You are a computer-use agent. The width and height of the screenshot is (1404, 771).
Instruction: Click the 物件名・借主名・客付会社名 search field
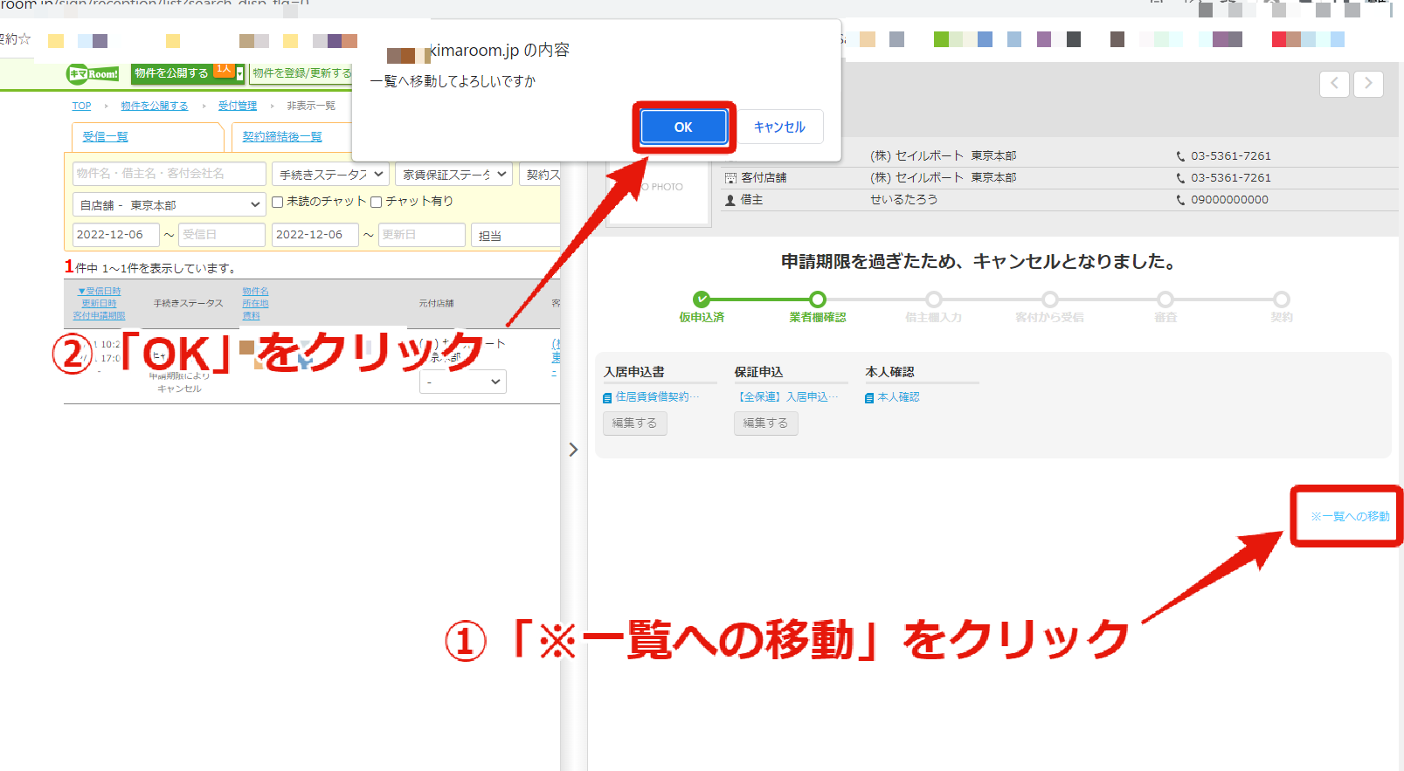pyautogui.click(x=169, y=174)
